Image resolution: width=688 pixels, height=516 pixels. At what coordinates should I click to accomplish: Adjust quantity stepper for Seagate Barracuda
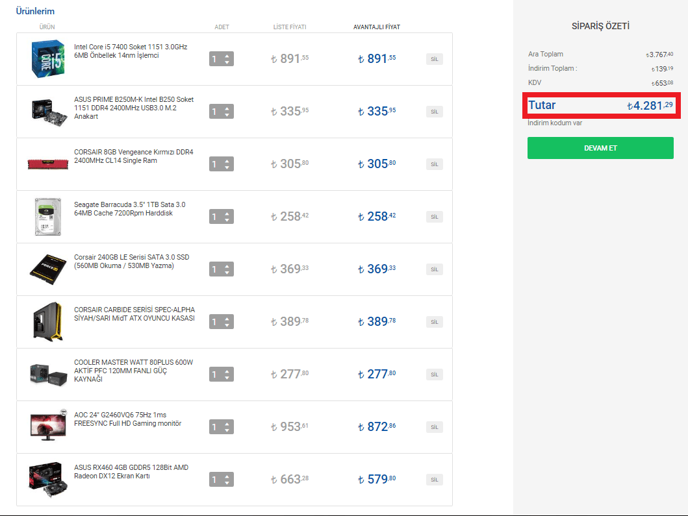click(222, 217)
